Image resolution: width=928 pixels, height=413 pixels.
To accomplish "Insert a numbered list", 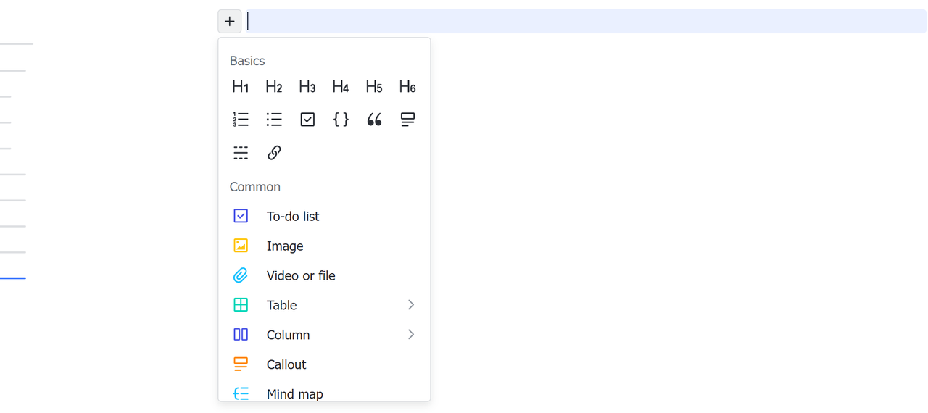I will [241, 120].
